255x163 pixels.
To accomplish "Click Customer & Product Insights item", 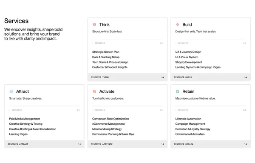I will point(110,67).
